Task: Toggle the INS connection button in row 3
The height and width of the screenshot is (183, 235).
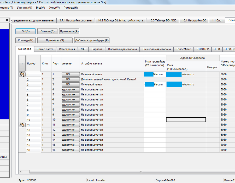Action: pyautogui.click(x=71, y=84)
